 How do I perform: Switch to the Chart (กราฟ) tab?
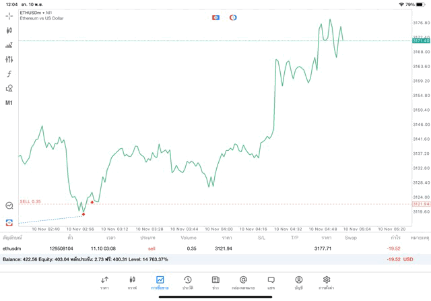click(x=132, y=282)
